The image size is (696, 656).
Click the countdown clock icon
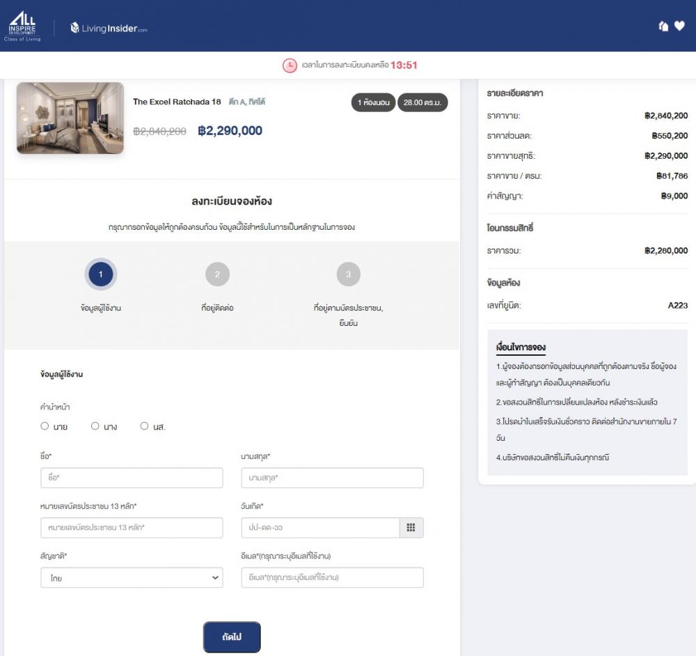coord(290,65)
